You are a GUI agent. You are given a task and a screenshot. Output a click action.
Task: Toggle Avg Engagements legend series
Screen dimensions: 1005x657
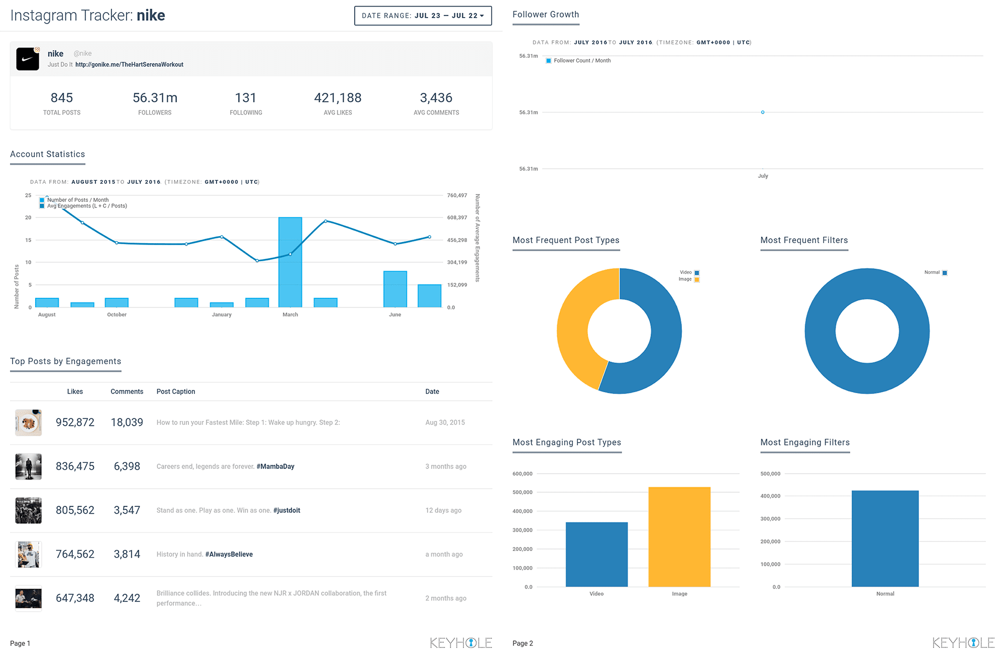86,206
